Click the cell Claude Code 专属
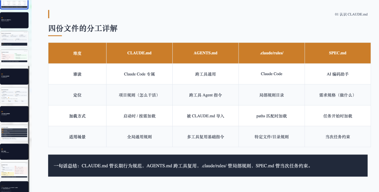379x192 pixels. coord(139,74)
